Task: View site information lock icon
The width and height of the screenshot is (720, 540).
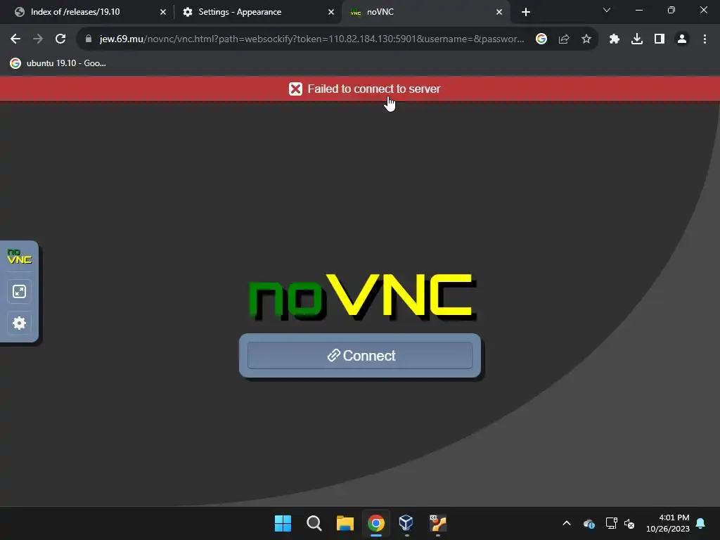Action: tap(89, 39)
